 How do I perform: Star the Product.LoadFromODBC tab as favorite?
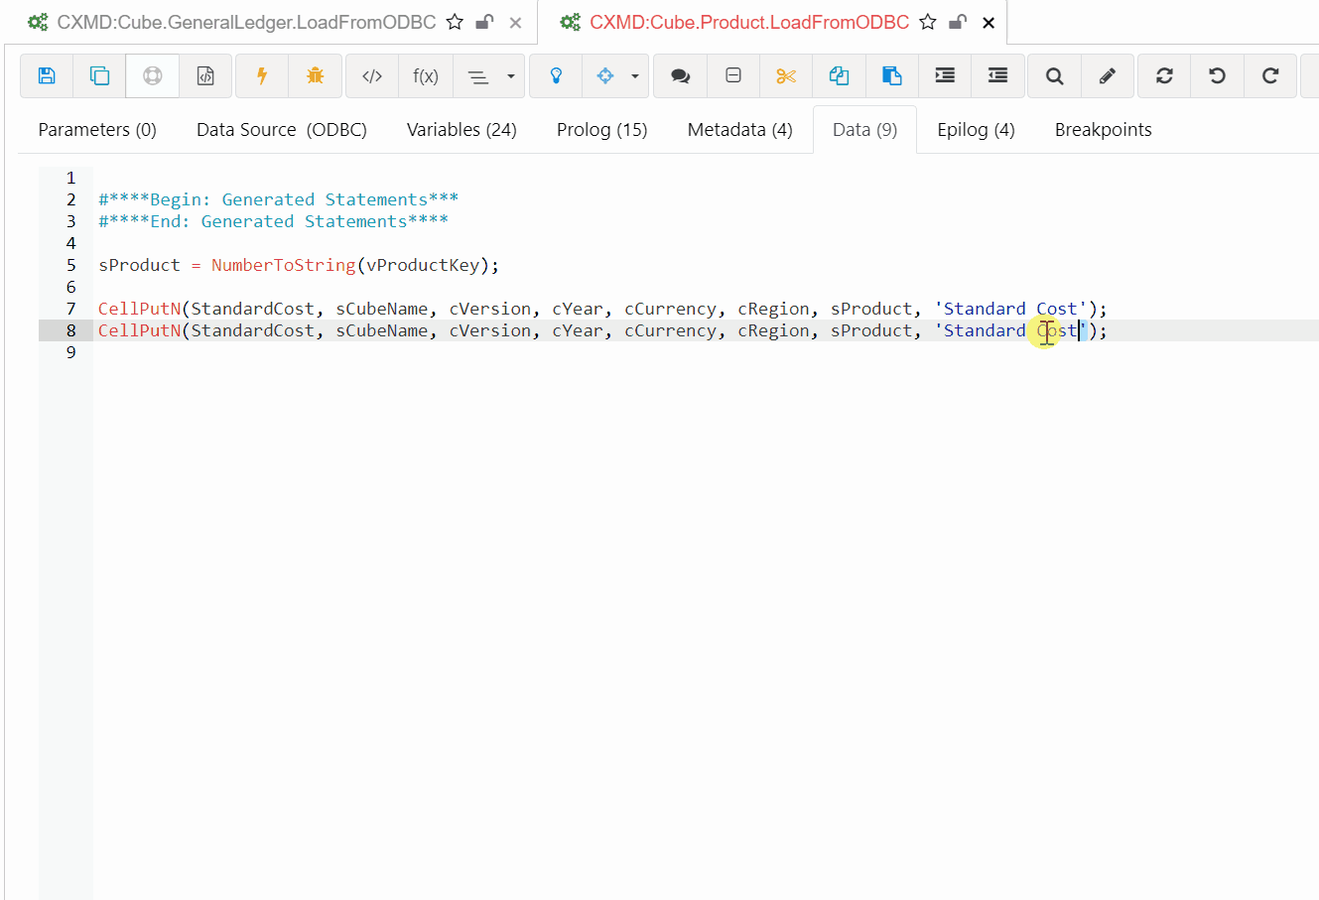click(x=928, y=22)
